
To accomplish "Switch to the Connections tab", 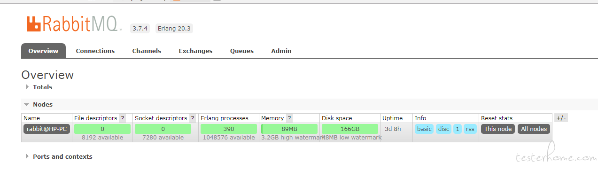I will click(x=95, y=51).
